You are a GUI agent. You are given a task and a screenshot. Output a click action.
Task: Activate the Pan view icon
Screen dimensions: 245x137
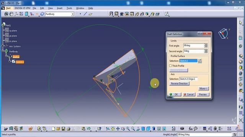pos(118,129)
